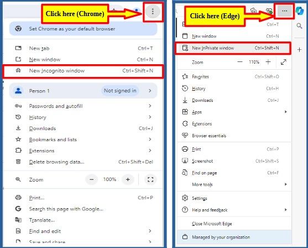Click the Not signed in chip
The height and width of the screenshot is (248, 308).
click(120, 91)
